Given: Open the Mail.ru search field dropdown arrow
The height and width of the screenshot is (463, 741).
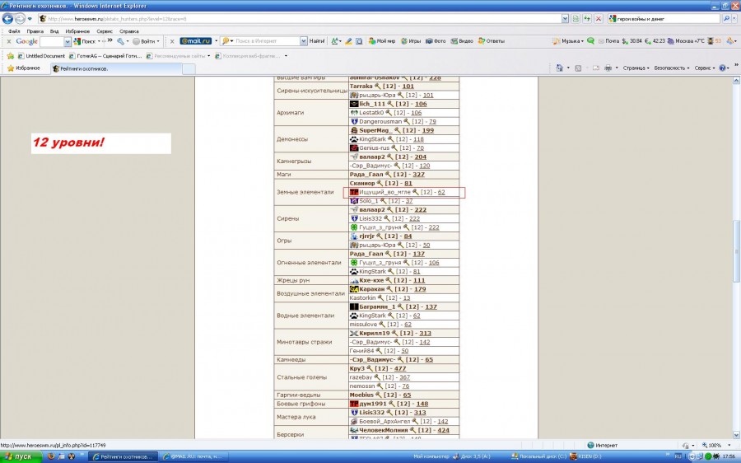Looking at the screenshot, I should [303, 42].
